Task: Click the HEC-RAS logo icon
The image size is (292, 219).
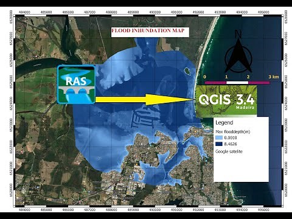Action: (76, 85)
